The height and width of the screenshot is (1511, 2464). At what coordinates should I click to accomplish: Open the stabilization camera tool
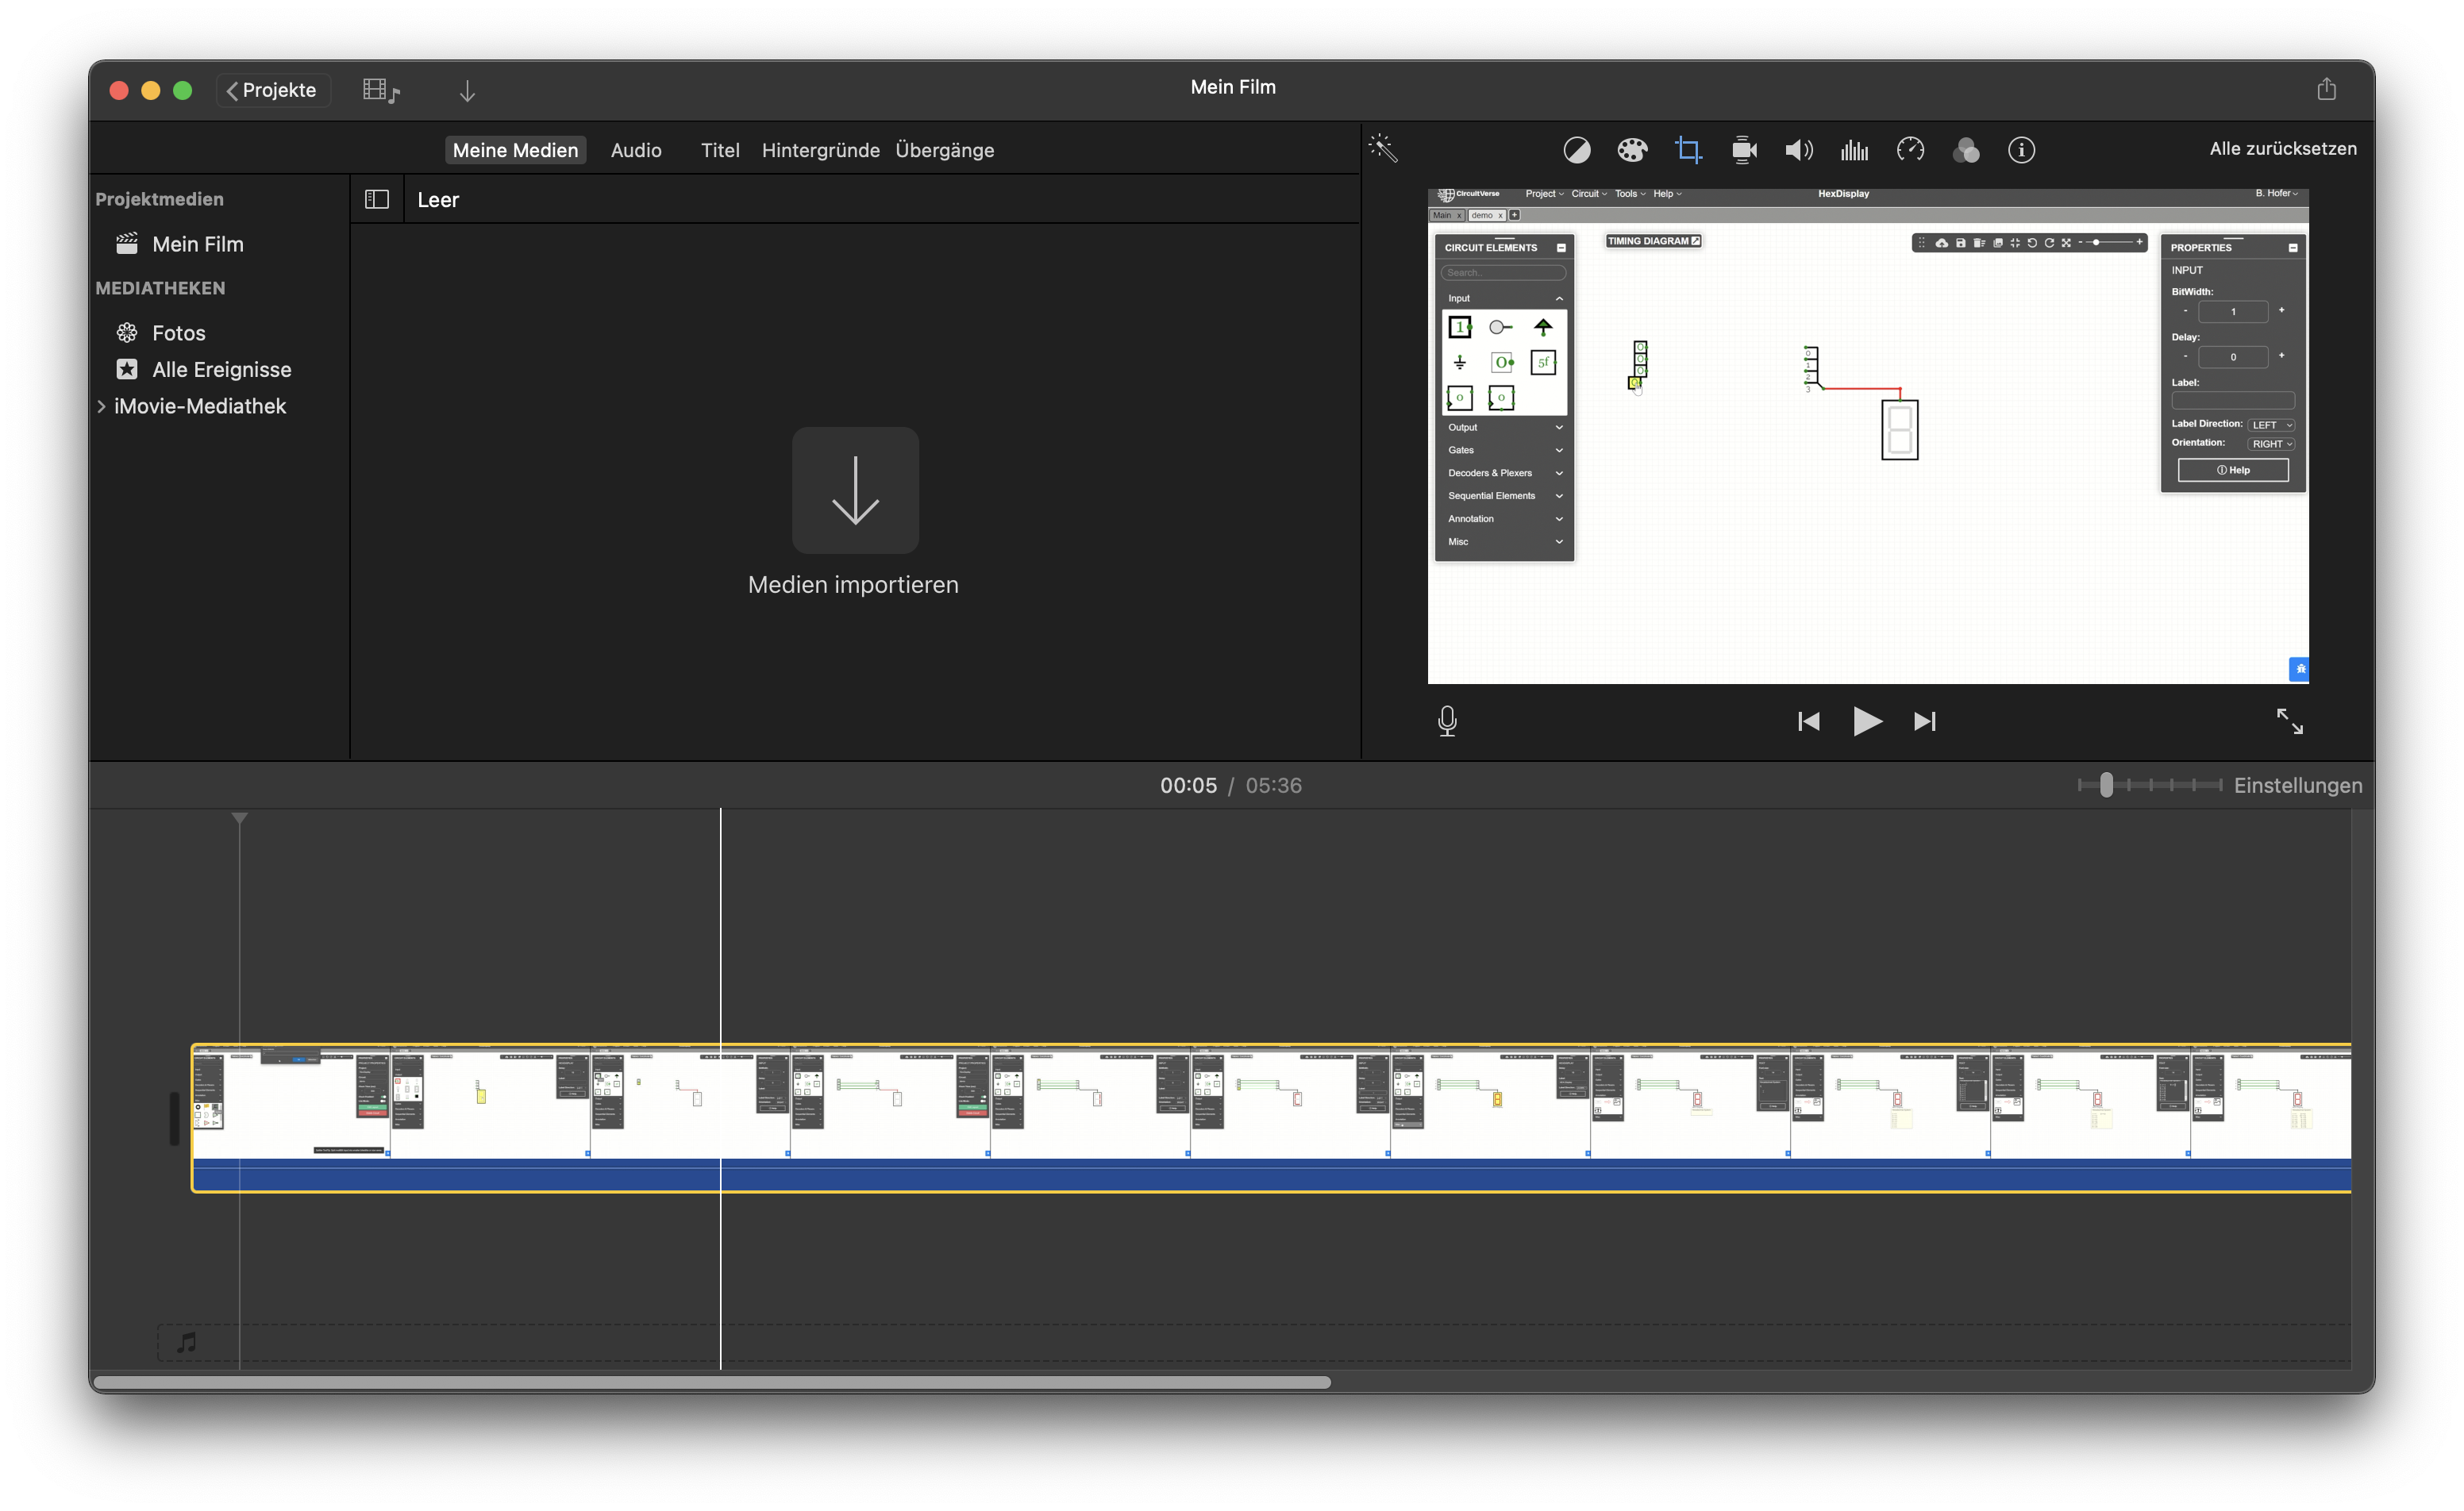click(x=1744, y=150)
